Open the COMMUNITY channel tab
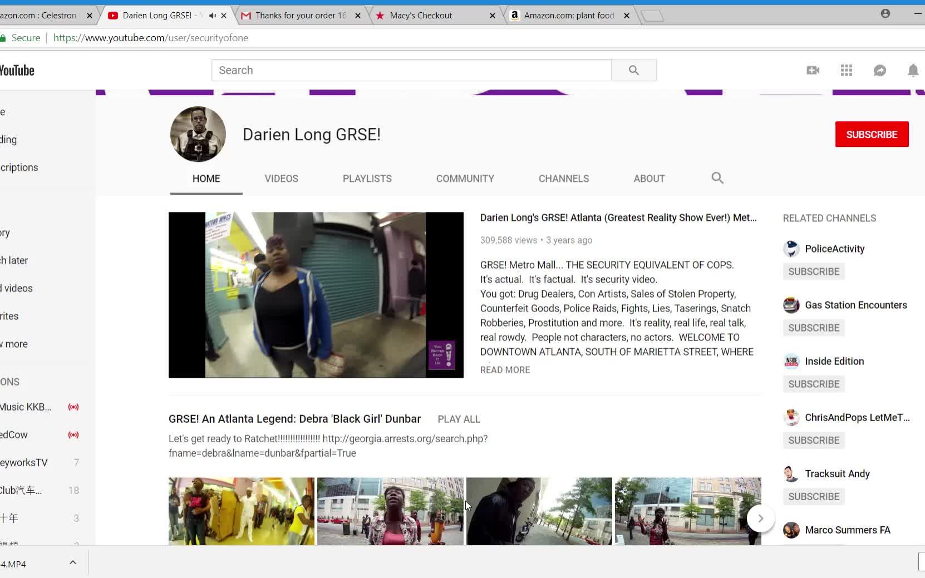The width and height of the screenshot is (925, 578). point(465,179)
